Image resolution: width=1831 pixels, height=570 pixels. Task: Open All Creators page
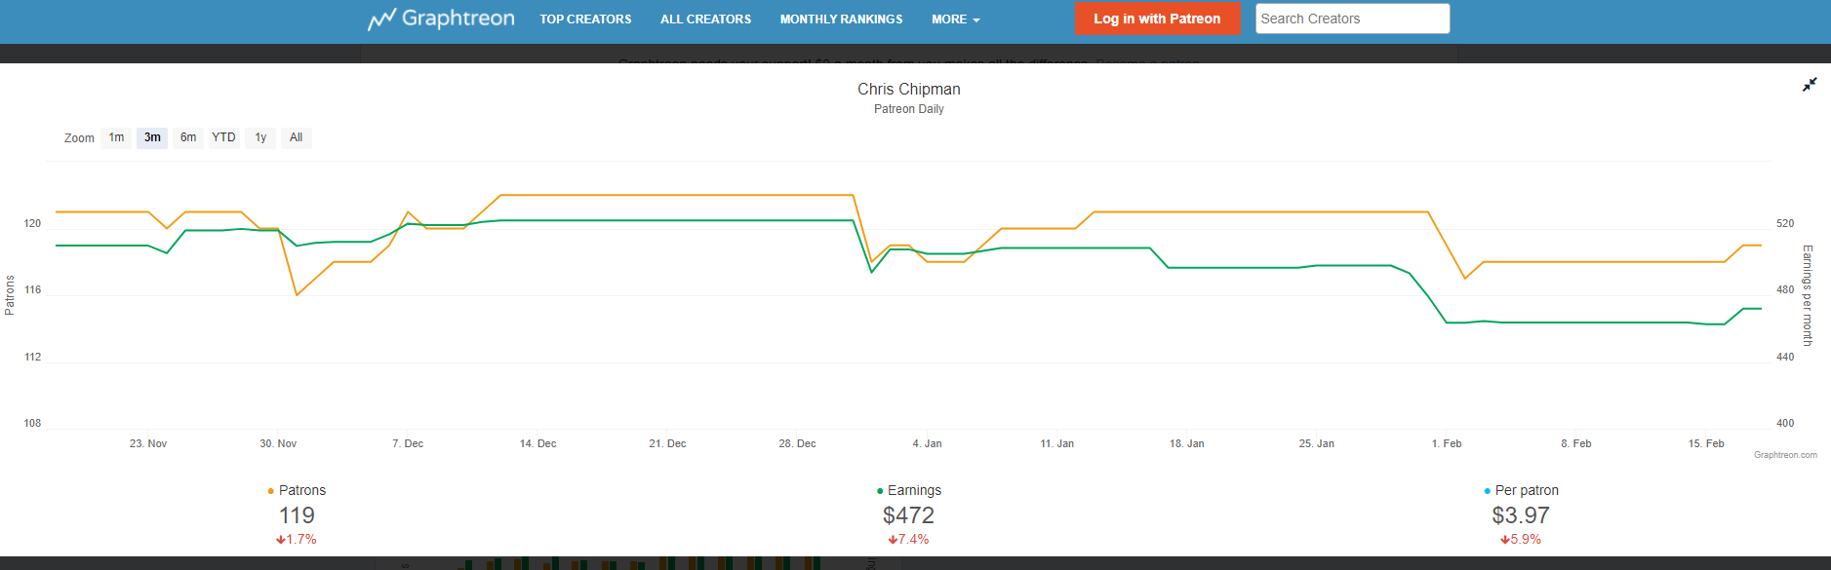pos(705,19)
